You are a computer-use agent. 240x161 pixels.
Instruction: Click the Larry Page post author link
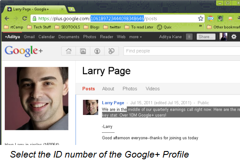113,103
